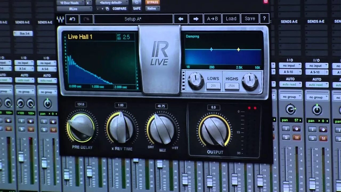341x192 pixels.
Task: Click the volume fader on A 3-4 channel
Action: (21, 157)
